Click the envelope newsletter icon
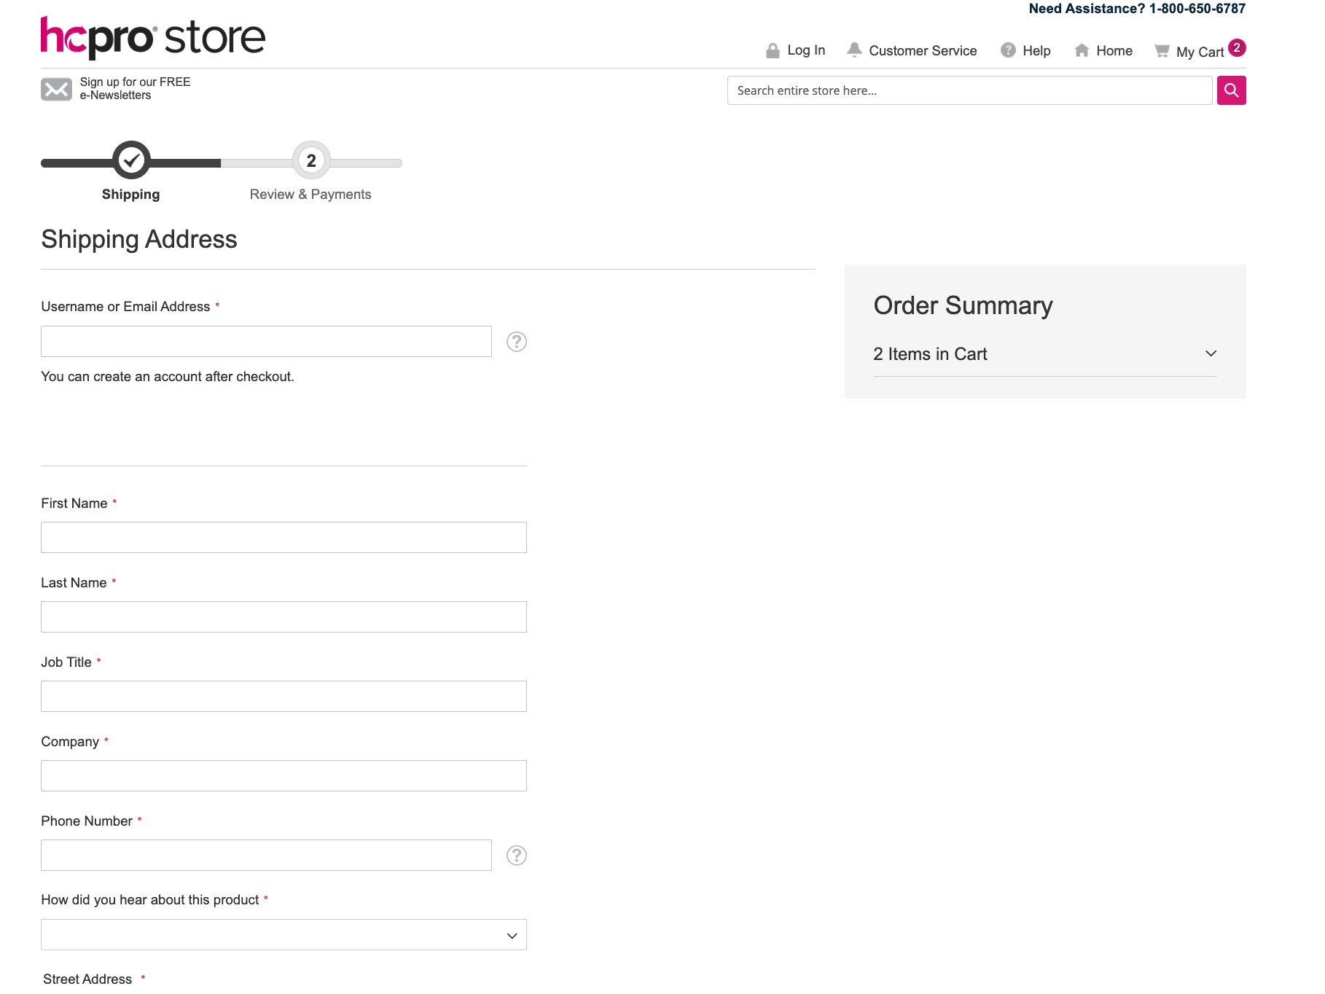Viewport: 1325px width, 994px height. 56,89
